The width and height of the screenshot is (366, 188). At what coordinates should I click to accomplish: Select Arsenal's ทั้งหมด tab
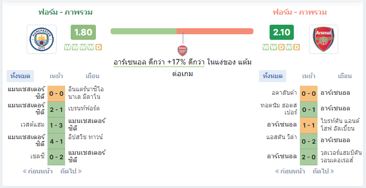273,76
